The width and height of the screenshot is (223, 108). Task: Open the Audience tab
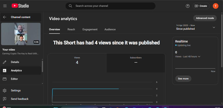[110, 29]
